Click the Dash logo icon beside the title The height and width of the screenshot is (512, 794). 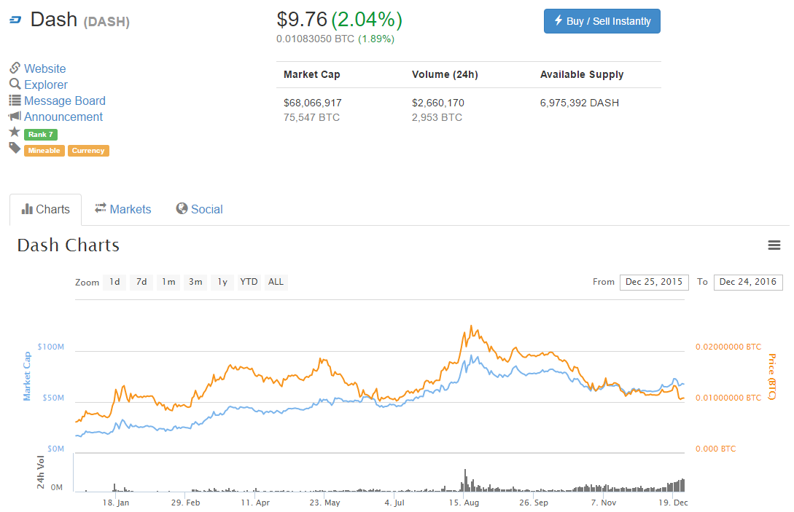(x=16, y=20)
